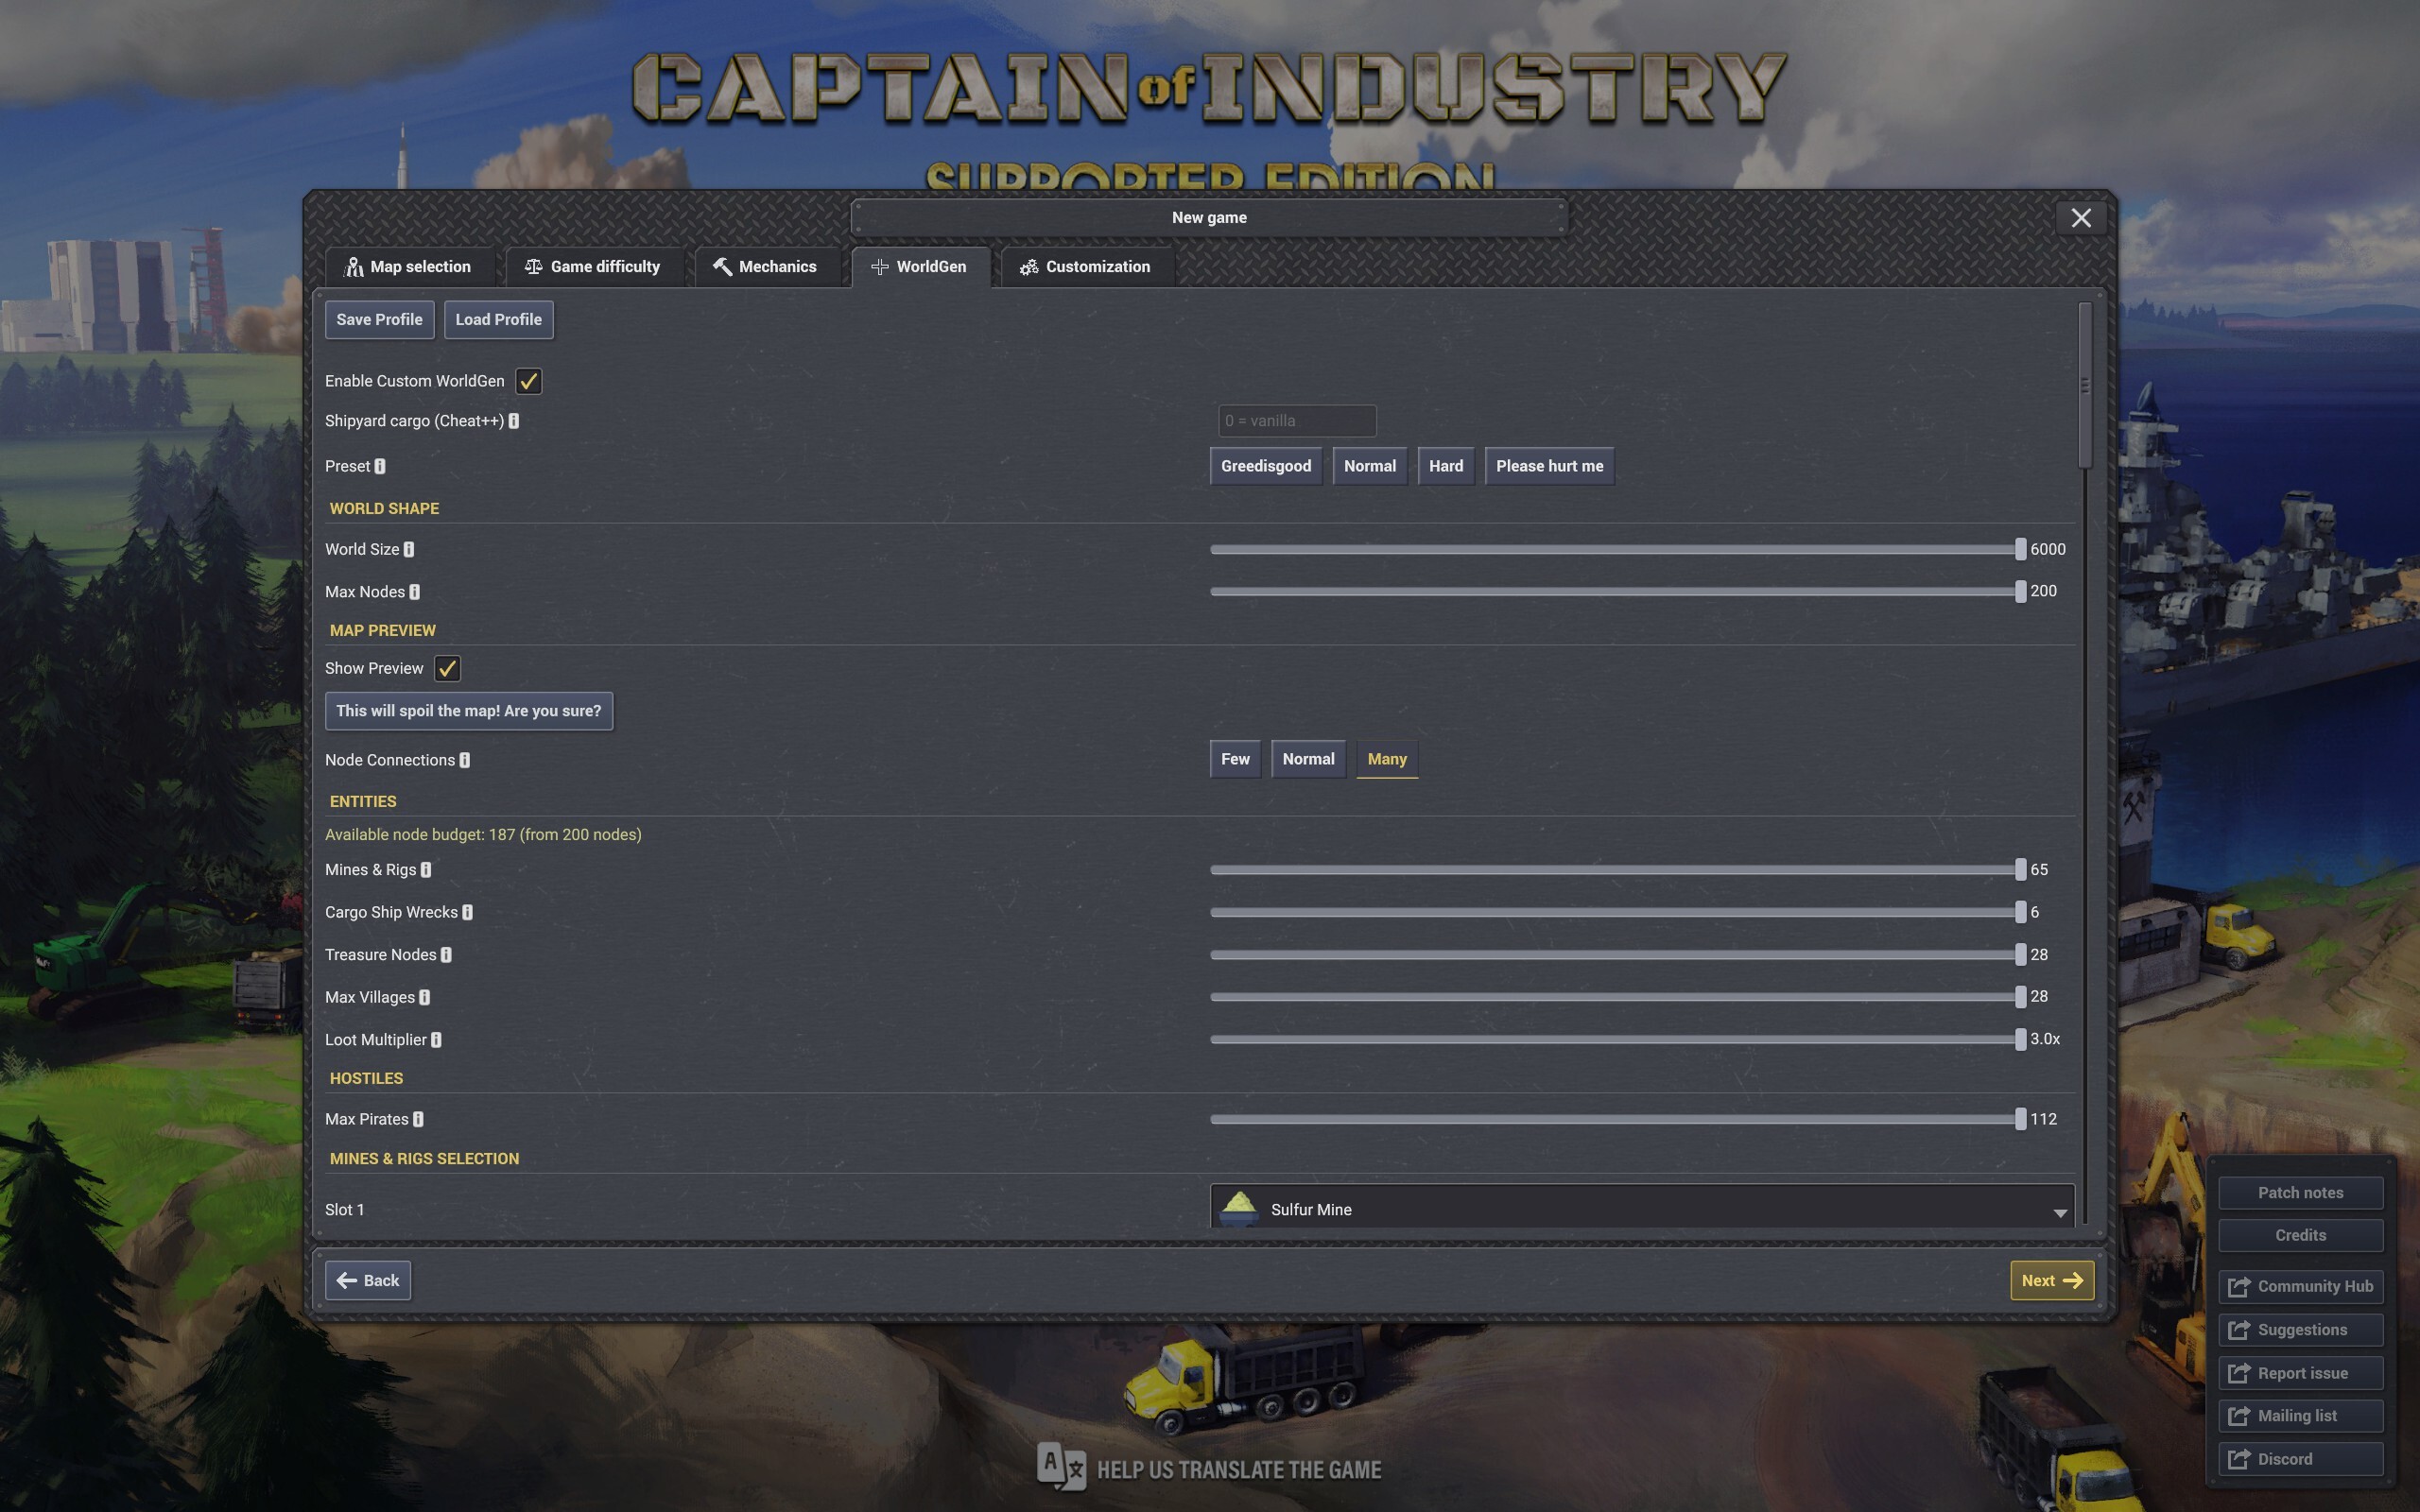Click the Credits button
The width and height of the screenshot is (2420, 1512).
coord(2300,1235)
